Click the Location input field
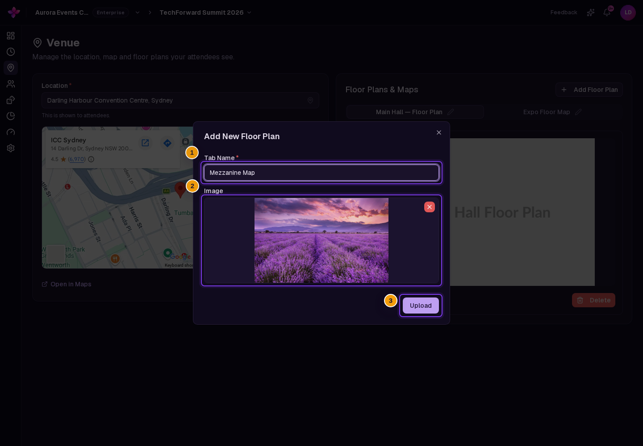 (x=180, y=100)
